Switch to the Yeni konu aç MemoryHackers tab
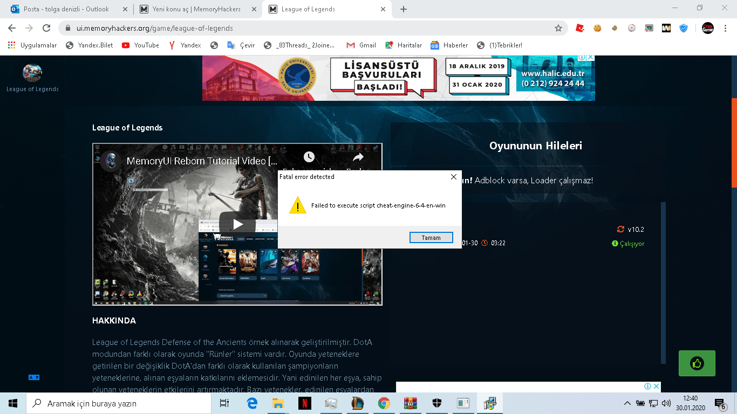This screenshot has width=737, height=414. pyautogui.click(x=197, y=9)
